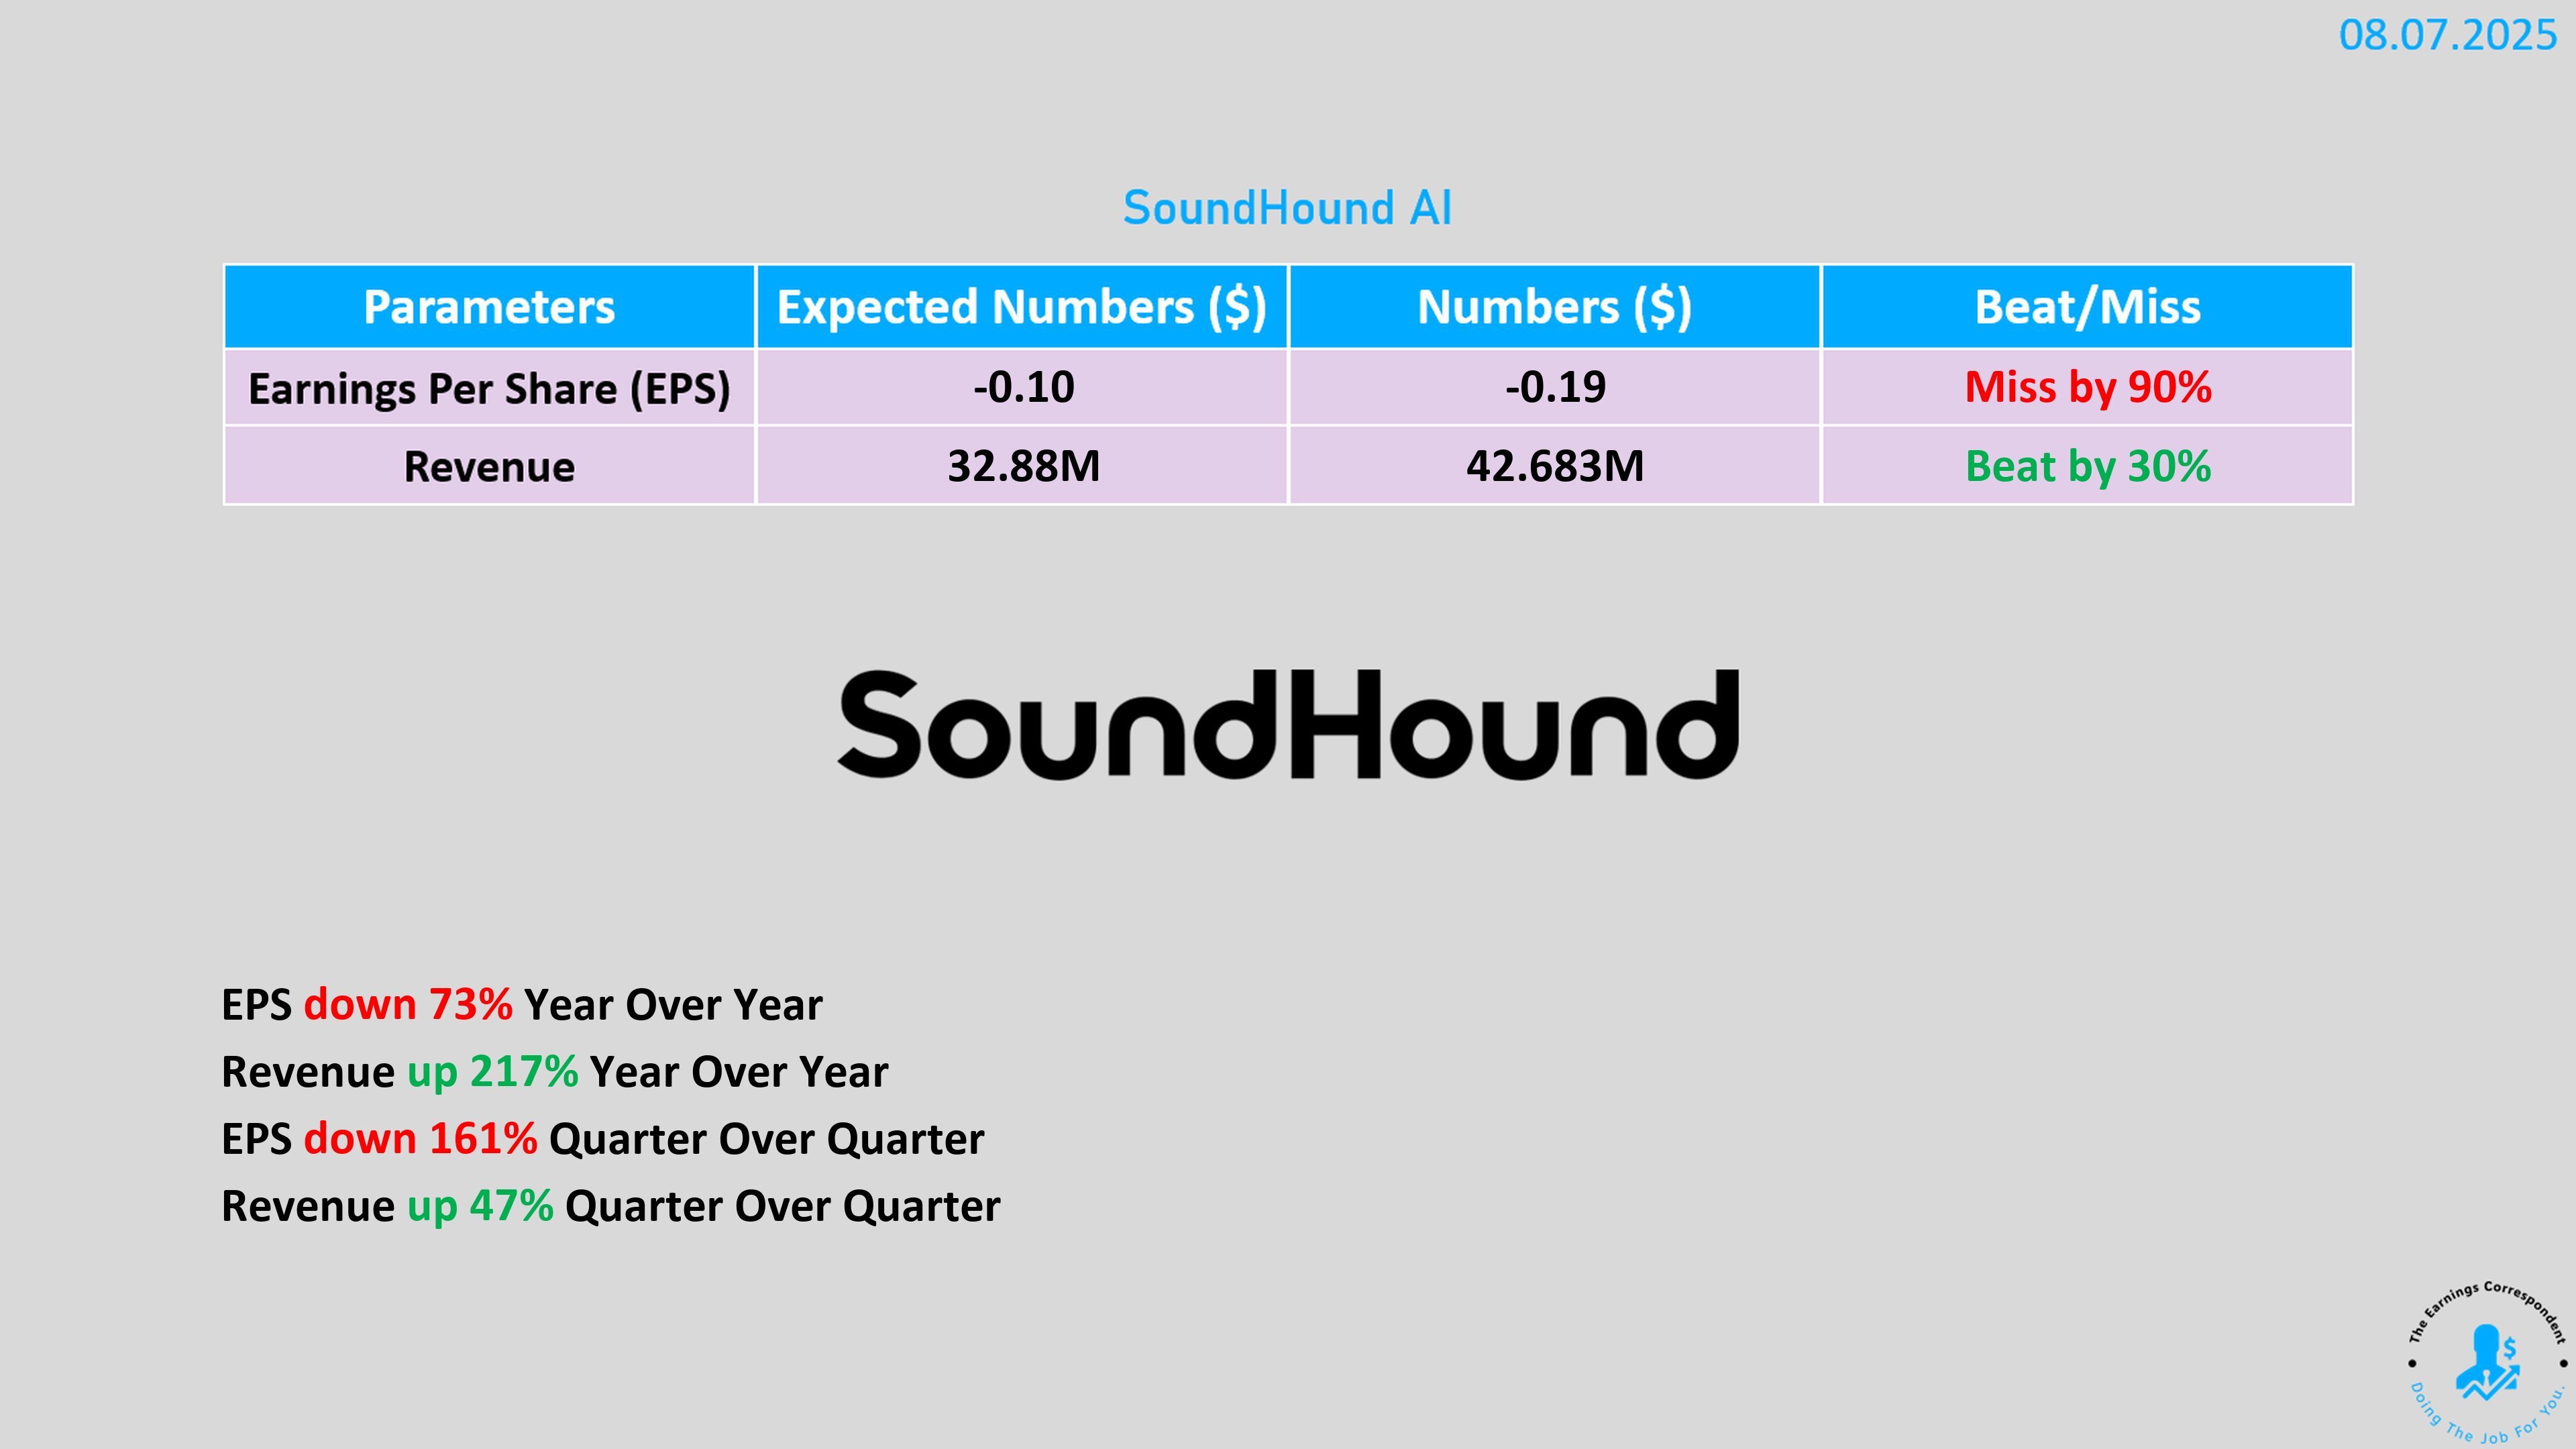Screen dimensions: 2576x1449
Task: Click the Earnings Per Share (EPS) cell
Action: pos(489,388)
